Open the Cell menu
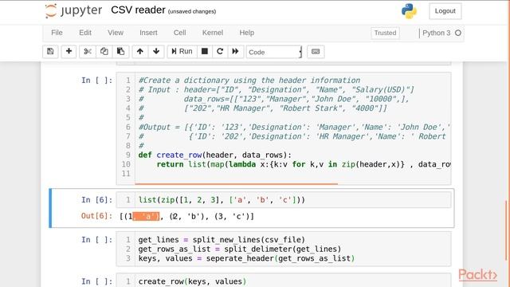 [179, 33]
